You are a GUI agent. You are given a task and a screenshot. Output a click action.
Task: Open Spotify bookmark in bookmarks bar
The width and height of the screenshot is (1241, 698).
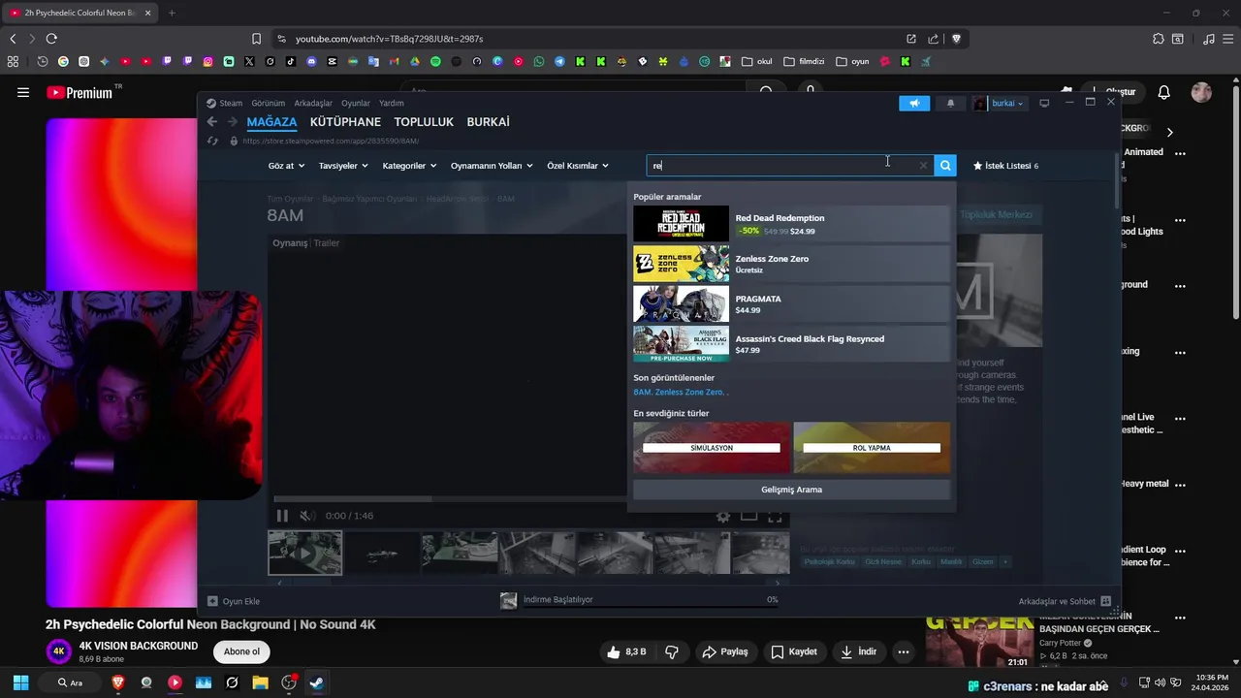pyautogui.click(x=435, y=61)
